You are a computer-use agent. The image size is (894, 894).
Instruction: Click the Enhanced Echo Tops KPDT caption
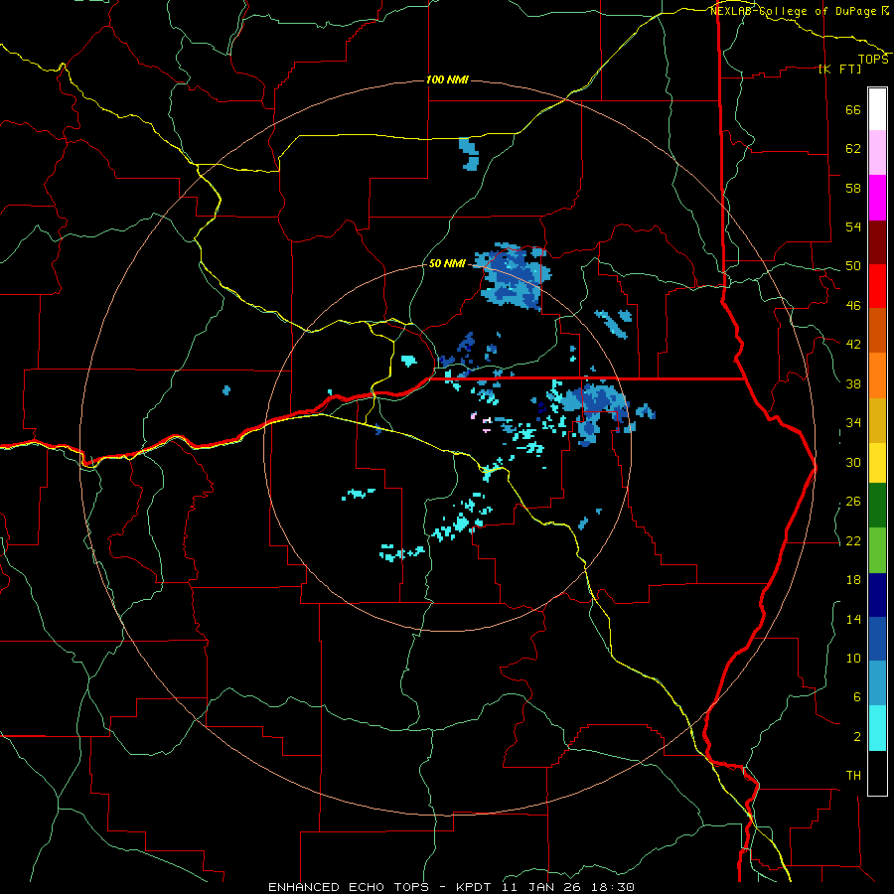(450, 887)
